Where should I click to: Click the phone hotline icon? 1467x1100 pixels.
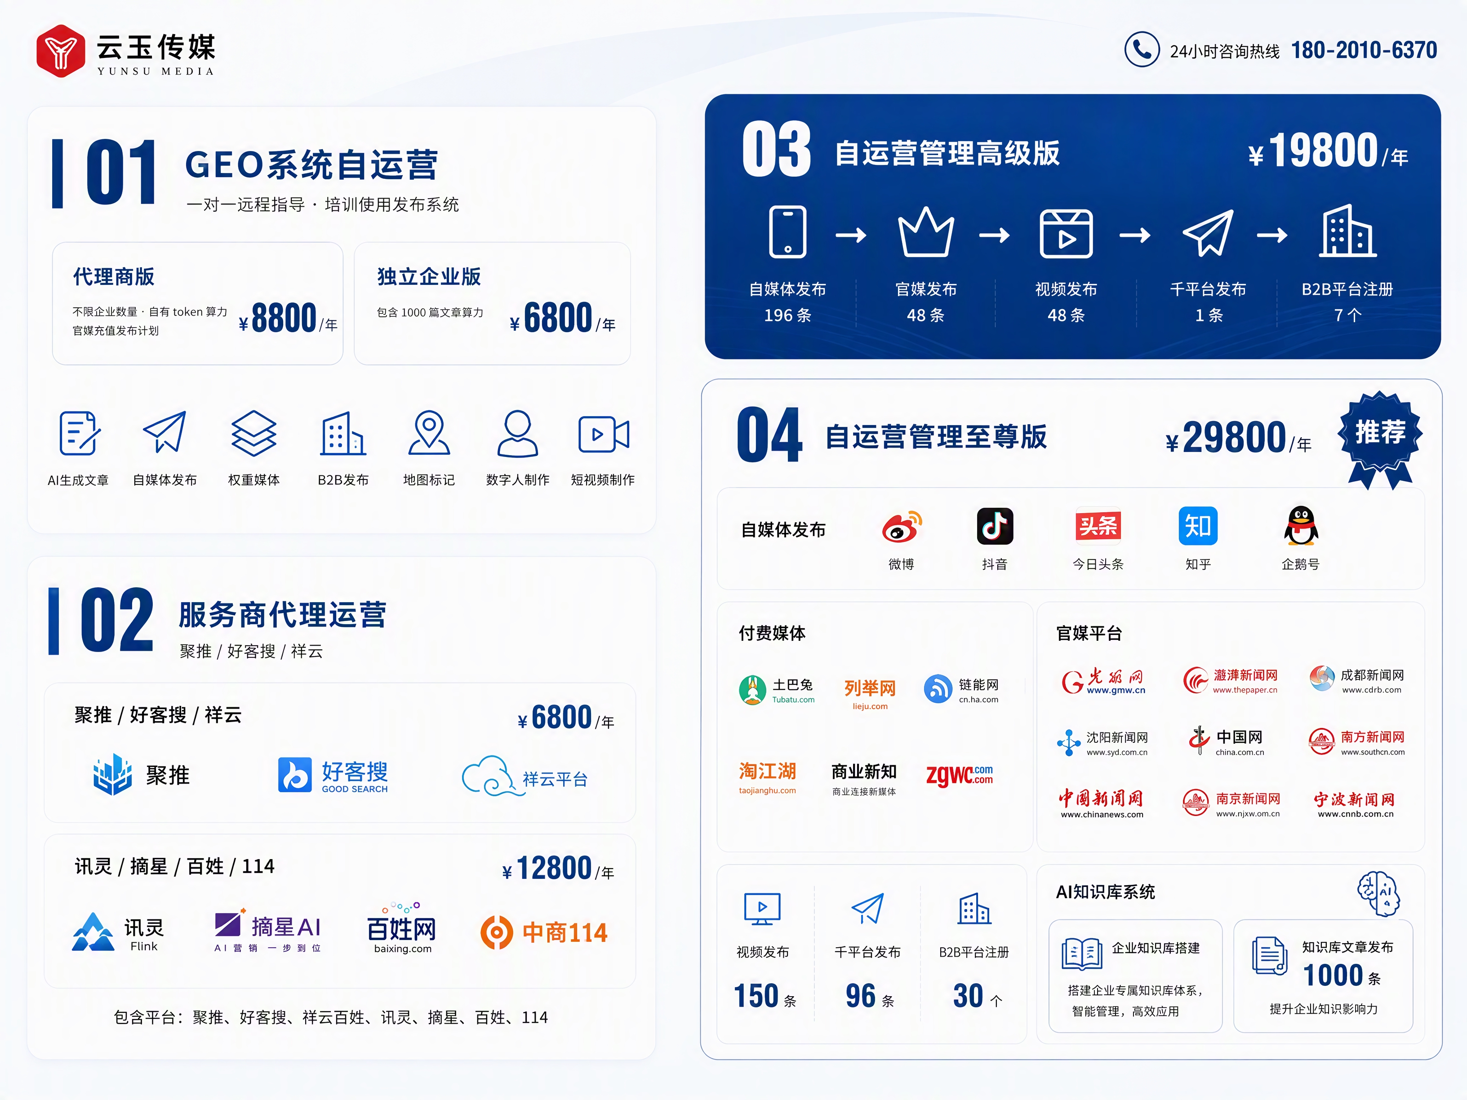1141,50
